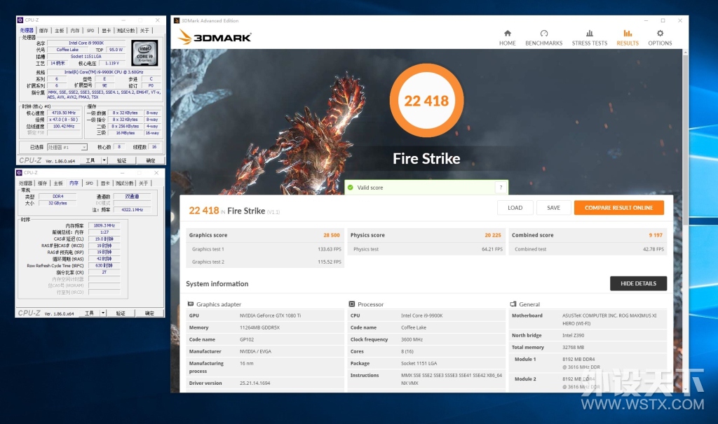The image size is (718, 424).
Task: Open tools dropdown arrow in lower CPU-Z
Action: click(103, 313)
